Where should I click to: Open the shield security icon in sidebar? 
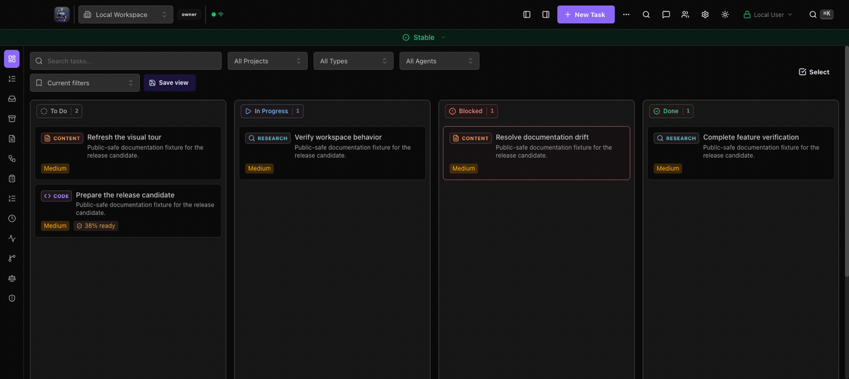[x=12, y=298]
